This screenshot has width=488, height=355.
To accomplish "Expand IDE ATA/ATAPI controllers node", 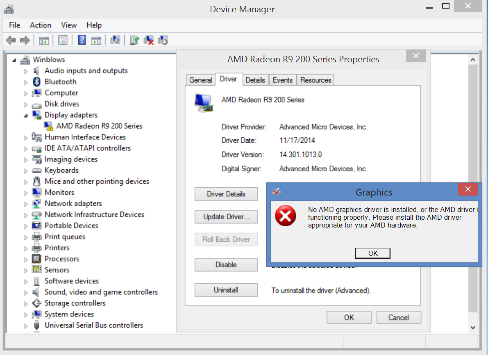I will click(26, 149).
